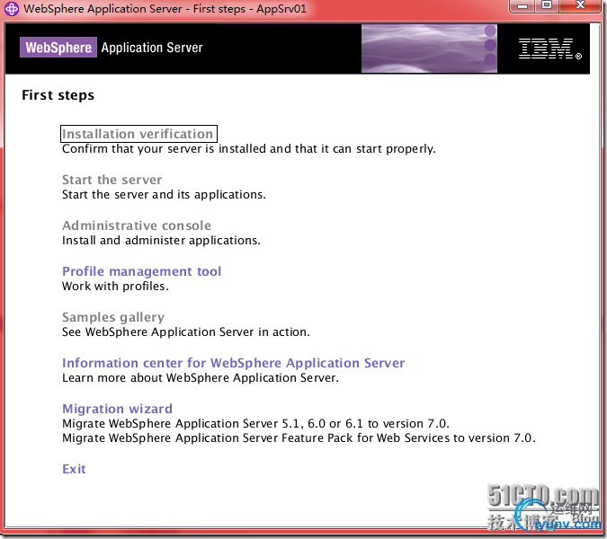607x539 pixels.
Task: Open the Samples gallery link
Action: pos(113,317)
